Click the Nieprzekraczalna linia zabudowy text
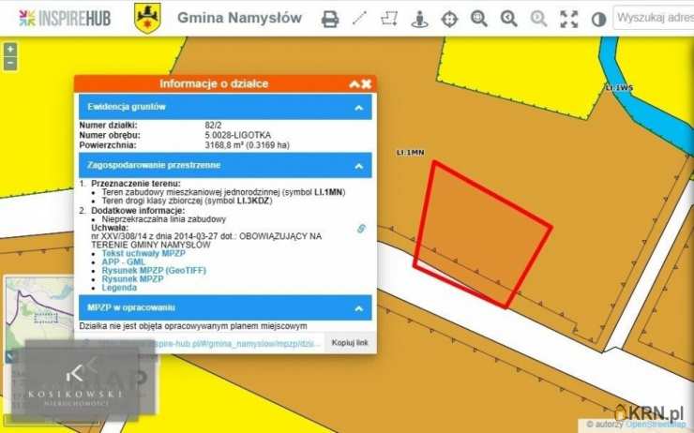This screenshot has width=694, height=433. point(164,219)
